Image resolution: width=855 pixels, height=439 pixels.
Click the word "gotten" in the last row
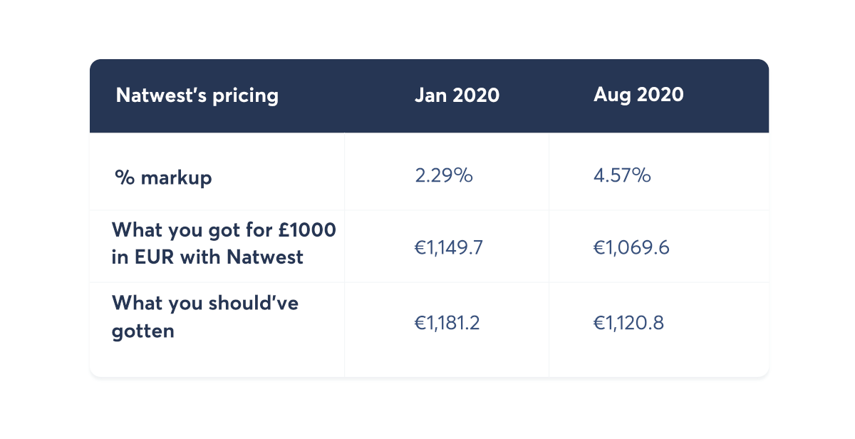pyautogui.click(x=143, y=331)
